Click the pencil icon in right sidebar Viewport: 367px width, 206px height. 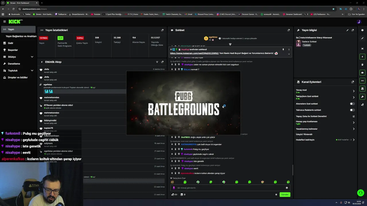(362, 38)
